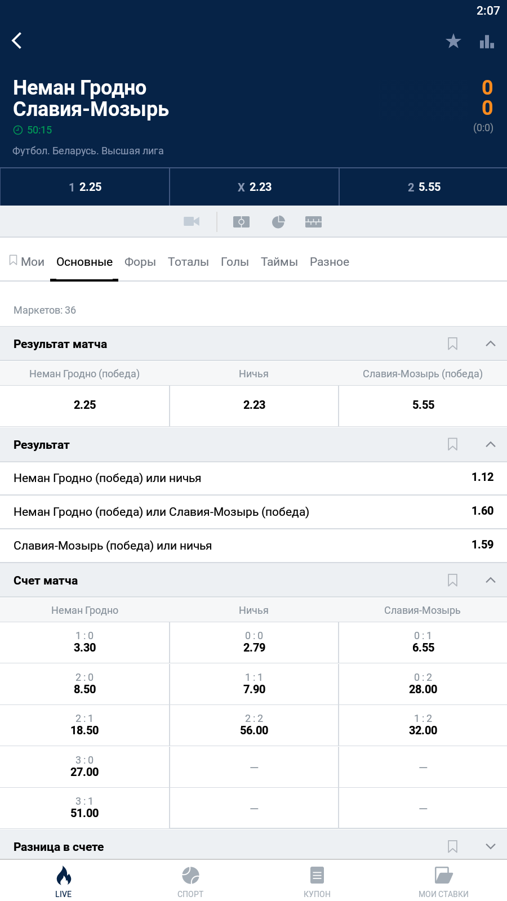Open match statistics bar chart icon
This screenshot has width=507, height=901.
pos(487,41)
